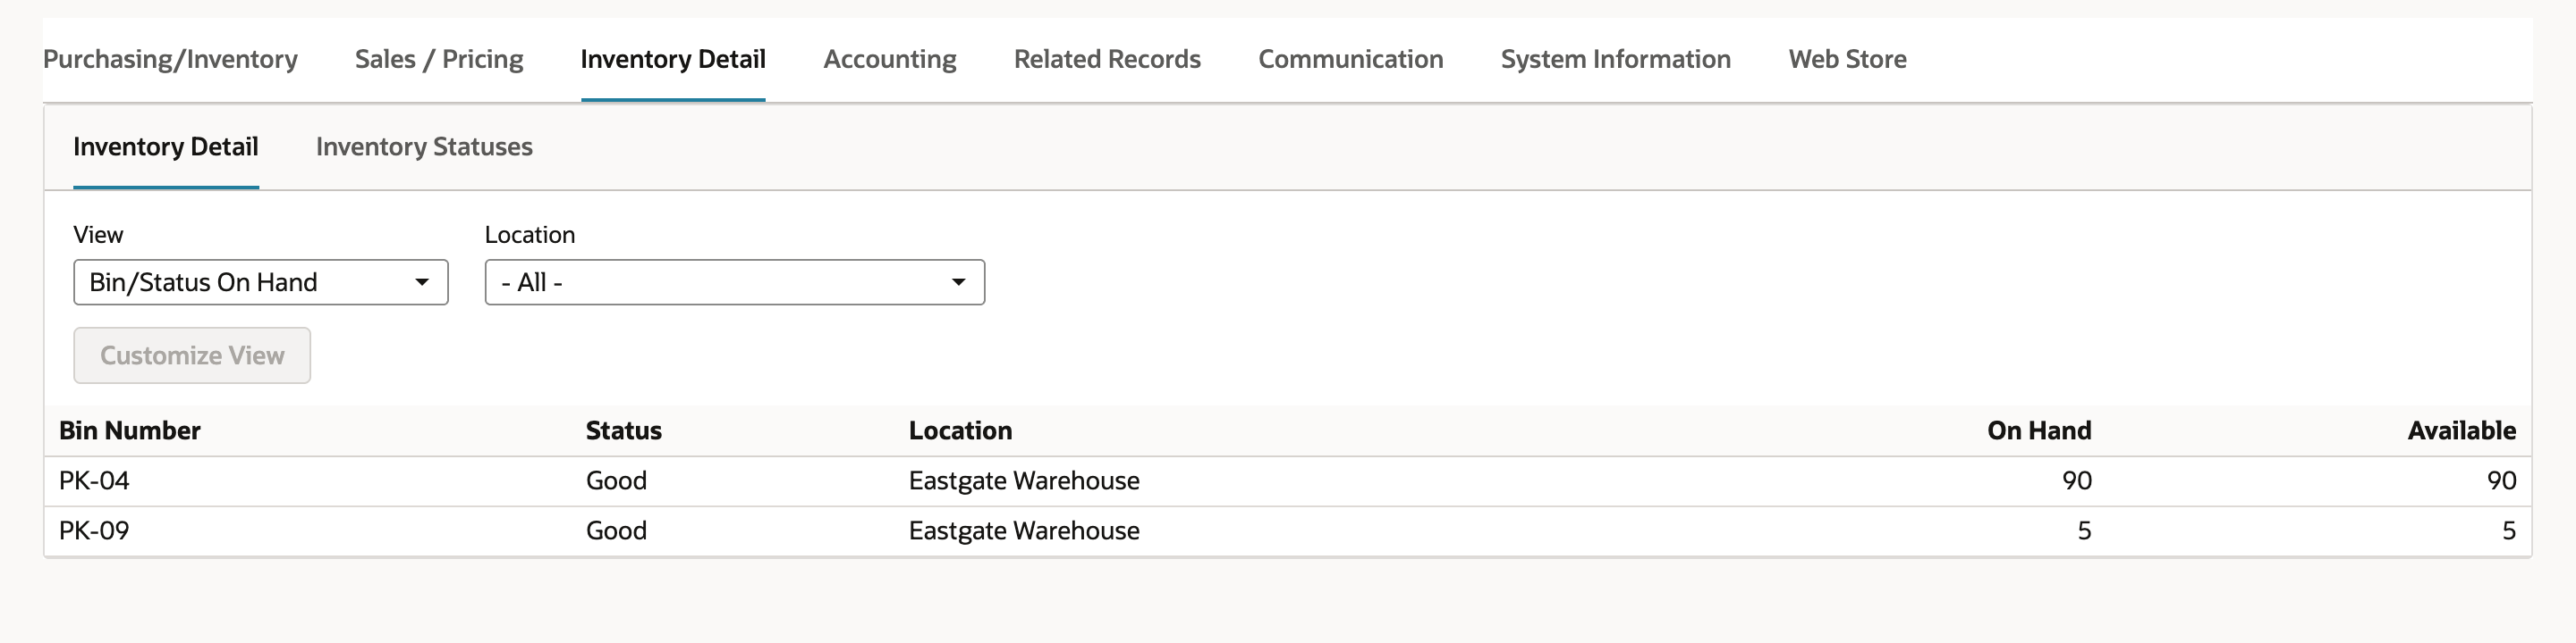The image size is (2576, 643).
Task: Switch to the Inventory Statuses subtab
Action: pyautogui.click(x=424, y=146)
